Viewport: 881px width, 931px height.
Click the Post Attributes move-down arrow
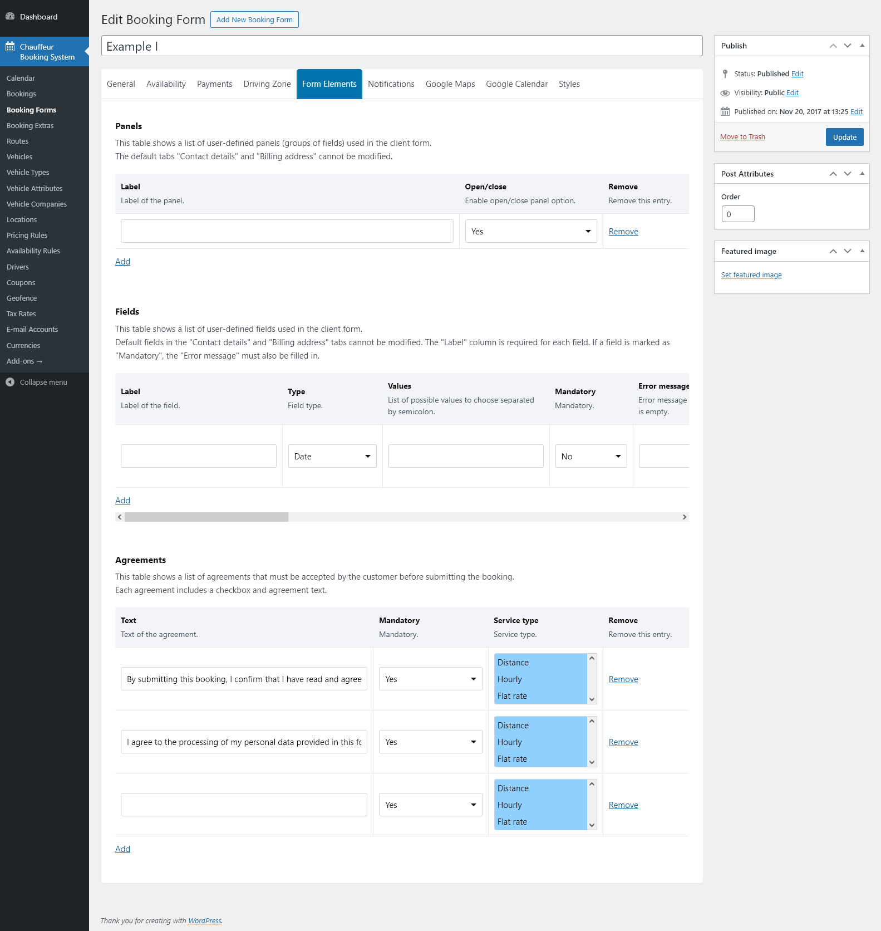pyautogui.click(x=848, y=174)
